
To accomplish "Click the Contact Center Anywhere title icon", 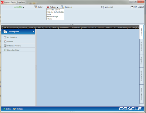I will point(2,2).
